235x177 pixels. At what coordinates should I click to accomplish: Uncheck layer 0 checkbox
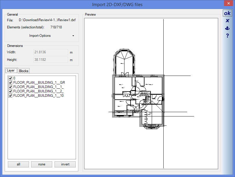click(10, 78)
